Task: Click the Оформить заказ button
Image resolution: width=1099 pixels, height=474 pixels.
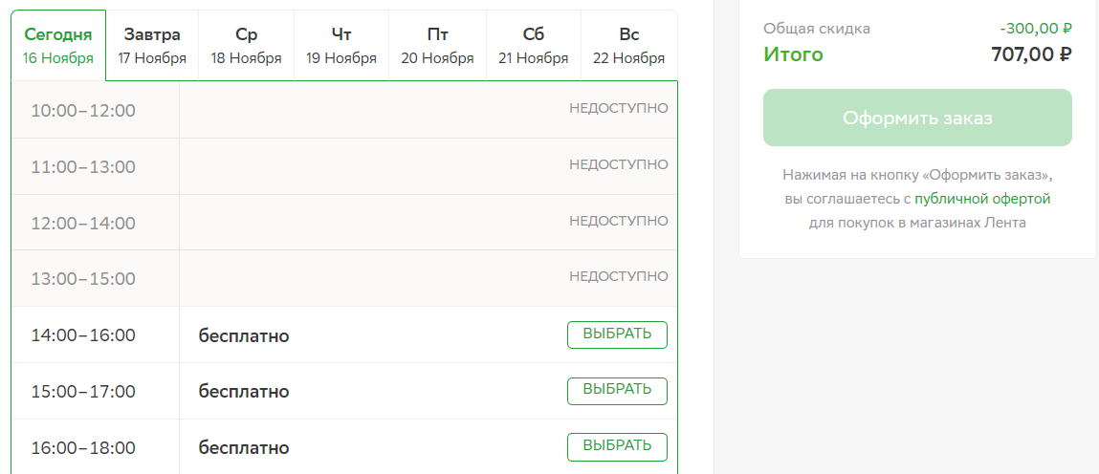Action: [x=917, y=118]
